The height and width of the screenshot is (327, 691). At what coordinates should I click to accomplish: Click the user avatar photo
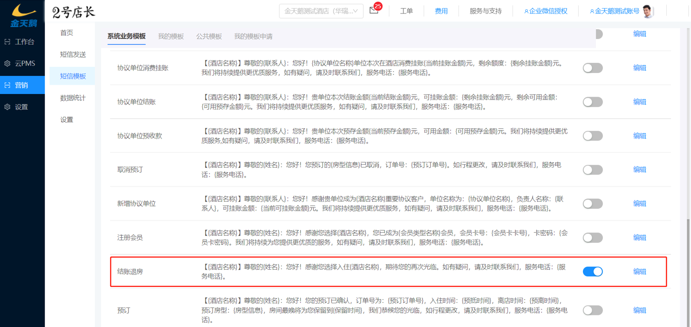pyautogui.click(x=648, y=11)
